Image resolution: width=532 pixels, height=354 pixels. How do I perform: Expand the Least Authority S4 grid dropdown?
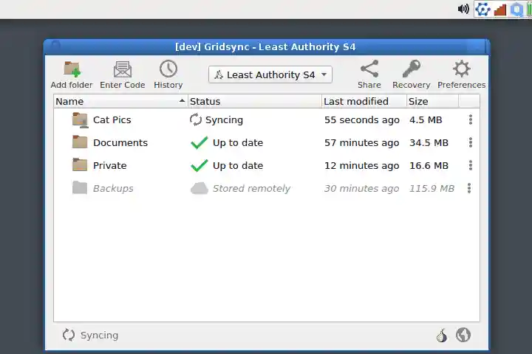point(270,74)
